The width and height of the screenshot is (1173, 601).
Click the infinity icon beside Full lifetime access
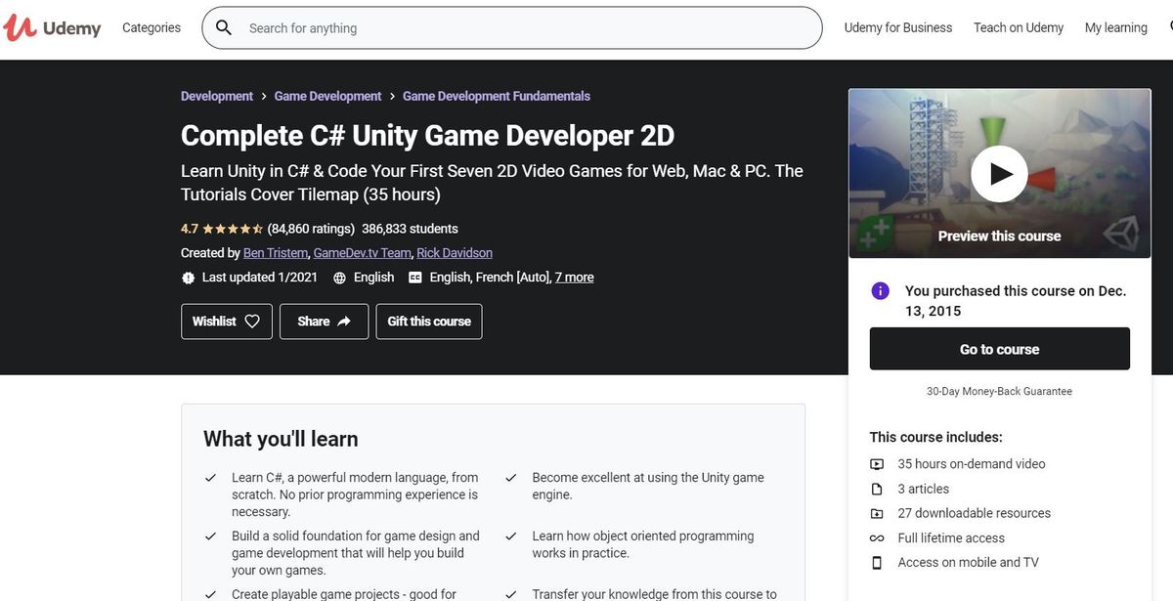[874, 536]
